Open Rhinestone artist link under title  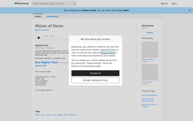click(x=43, y=30)
